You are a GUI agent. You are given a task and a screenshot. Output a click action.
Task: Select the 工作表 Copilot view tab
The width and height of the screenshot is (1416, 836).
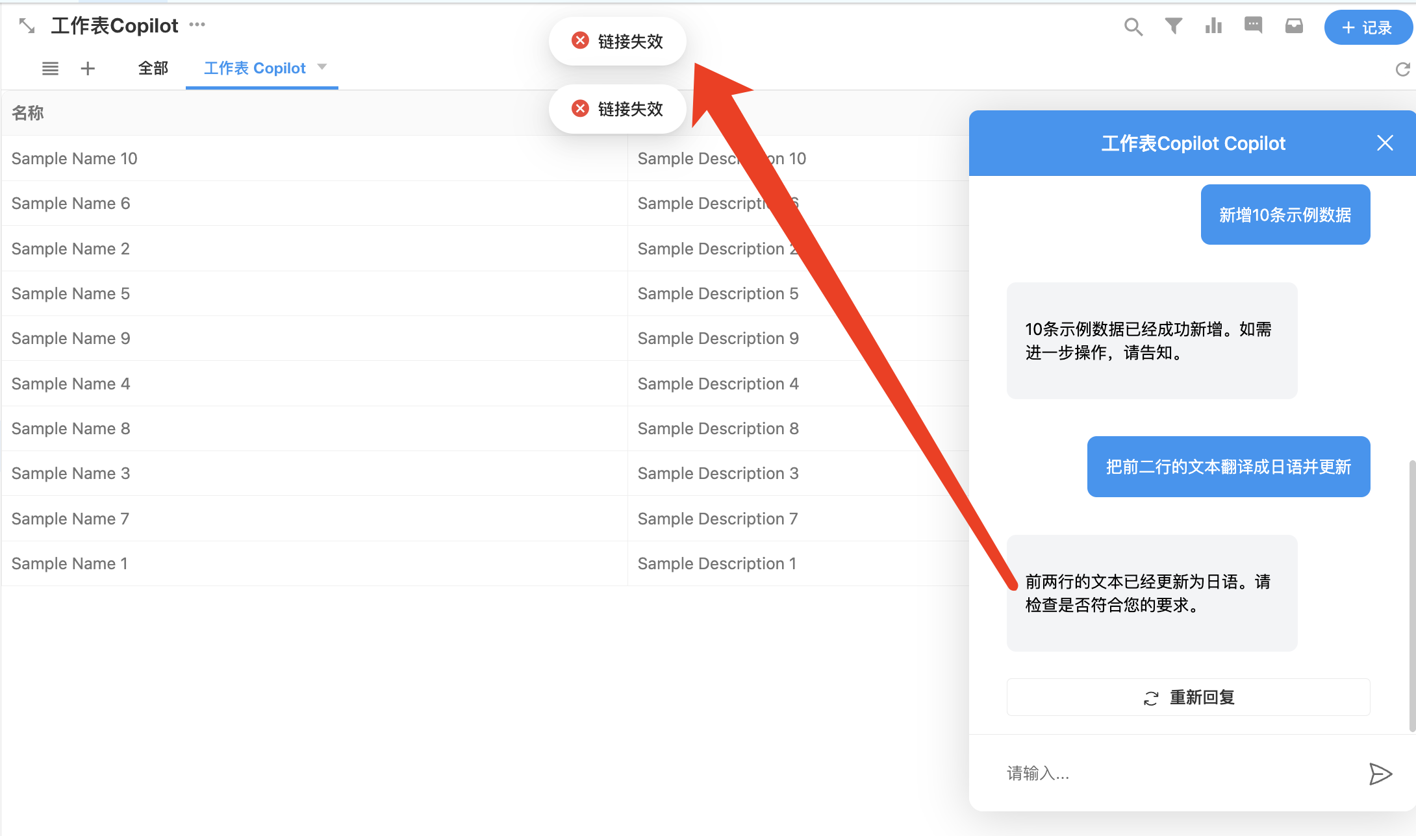[254, 68]
